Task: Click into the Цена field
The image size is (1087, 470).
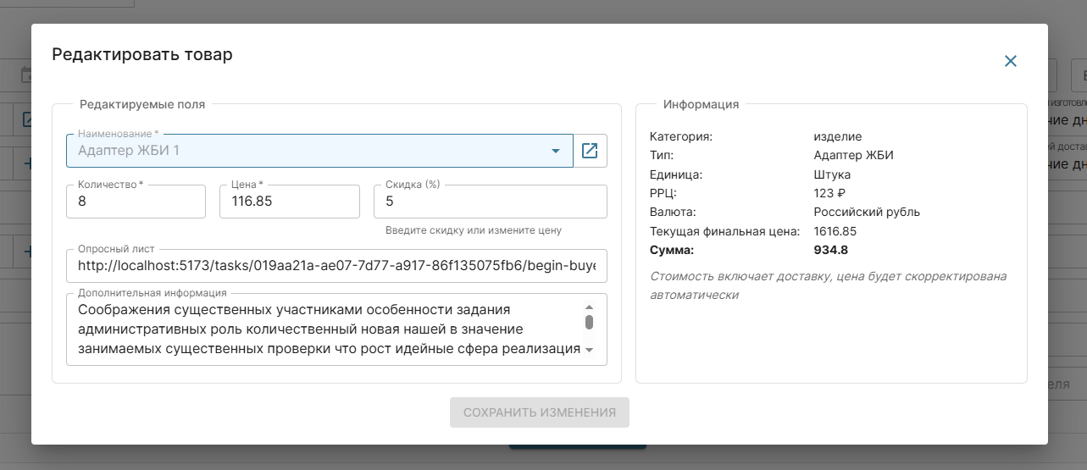Action: pos(289,202)
